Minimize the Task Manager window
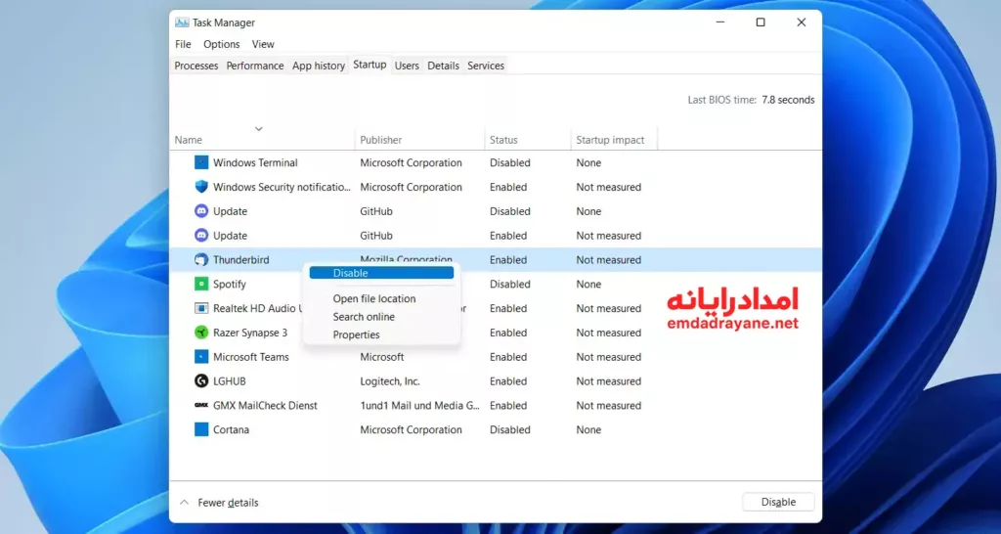 tap(720, 22)
